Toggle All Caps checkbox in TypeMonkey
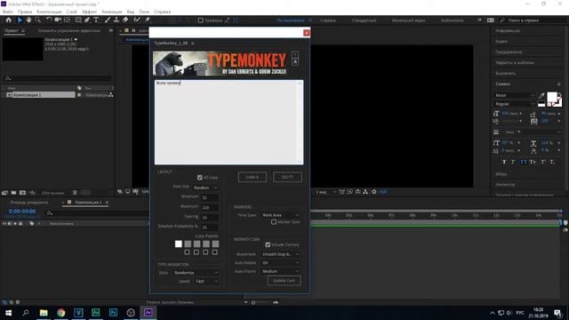 pyautogui.click(x=199, y=178)
